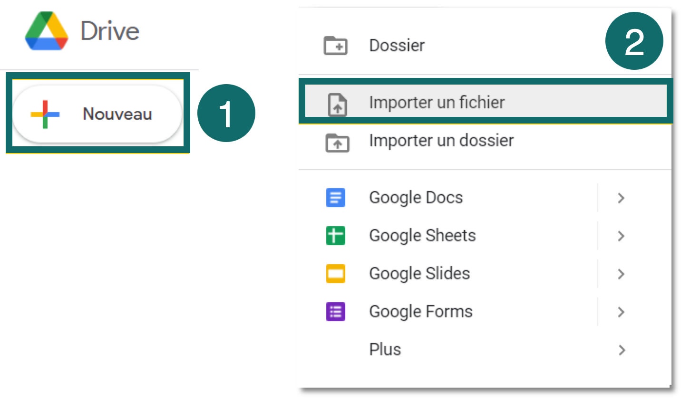Viewport: 700px width, 400px height.
Task: Open the Plus submenu chevron
Action: 622,350
